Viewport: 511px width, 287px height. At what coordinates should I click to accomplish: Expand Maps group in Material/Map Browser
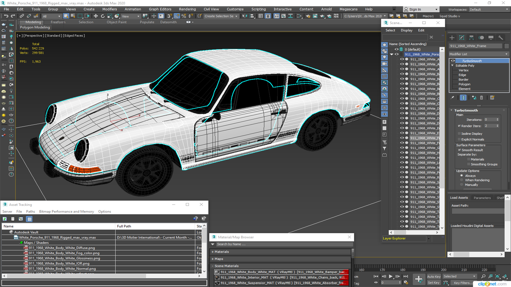(213, 259)
